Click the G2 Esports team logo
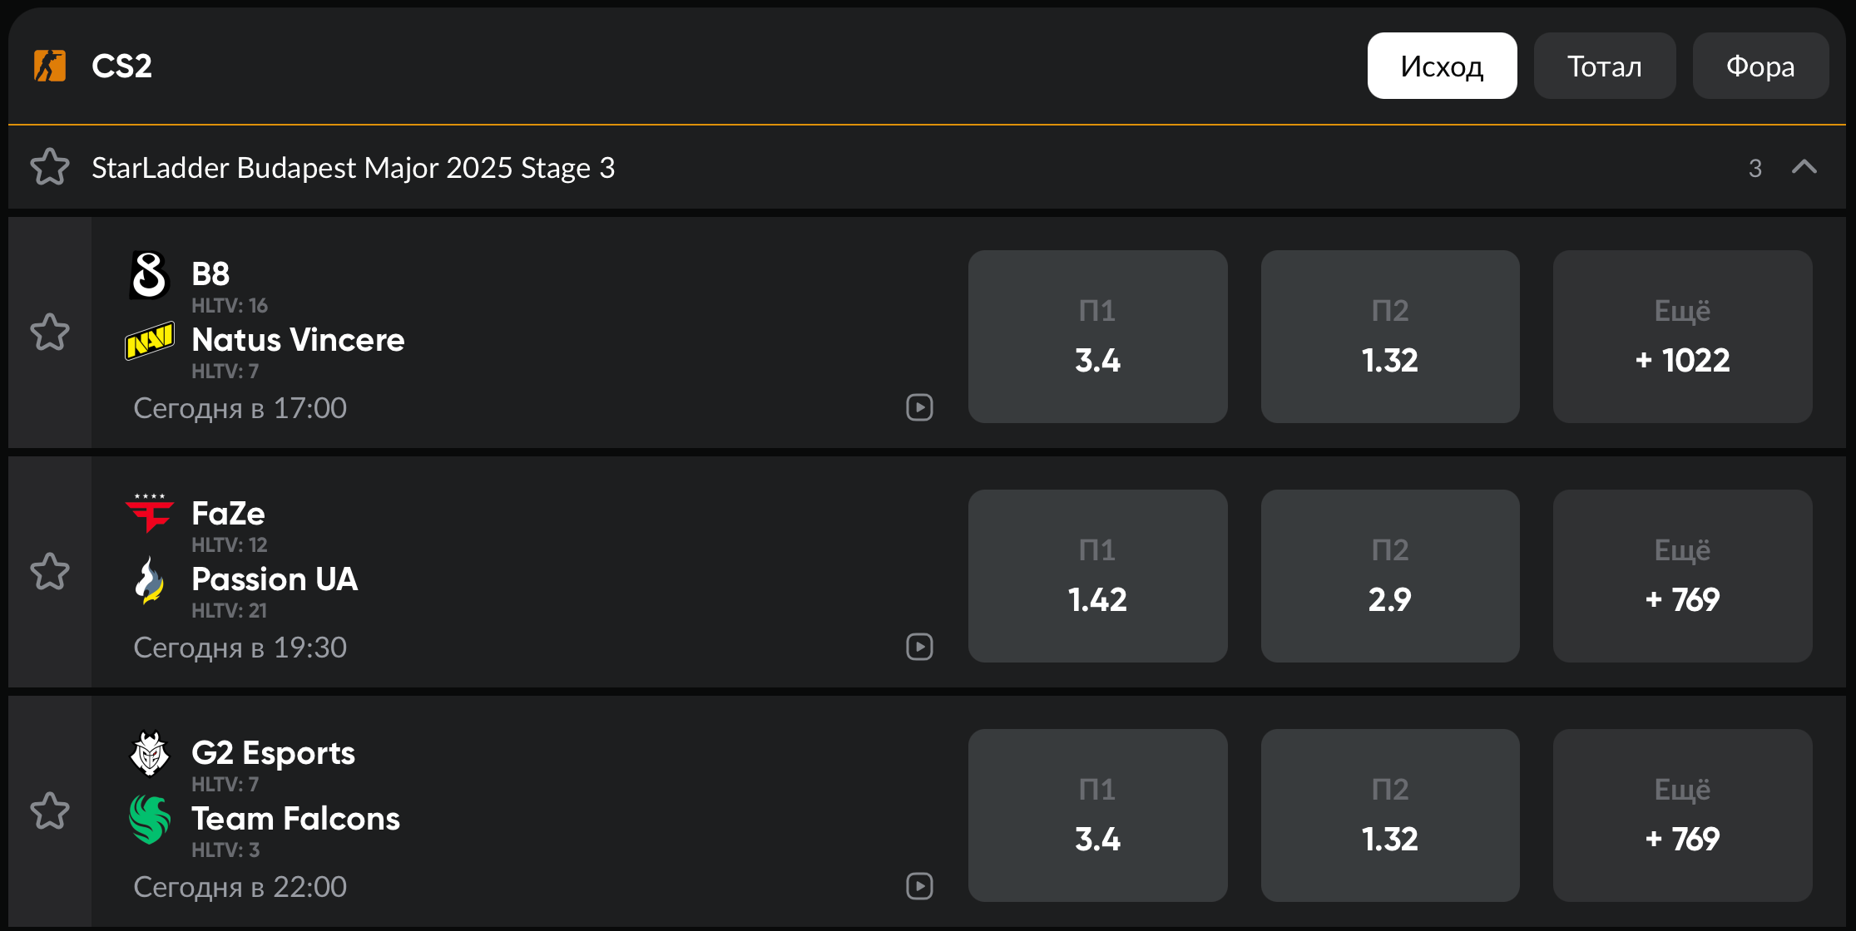This screenshot has width=1856, height=931. [x=150, y=752]
